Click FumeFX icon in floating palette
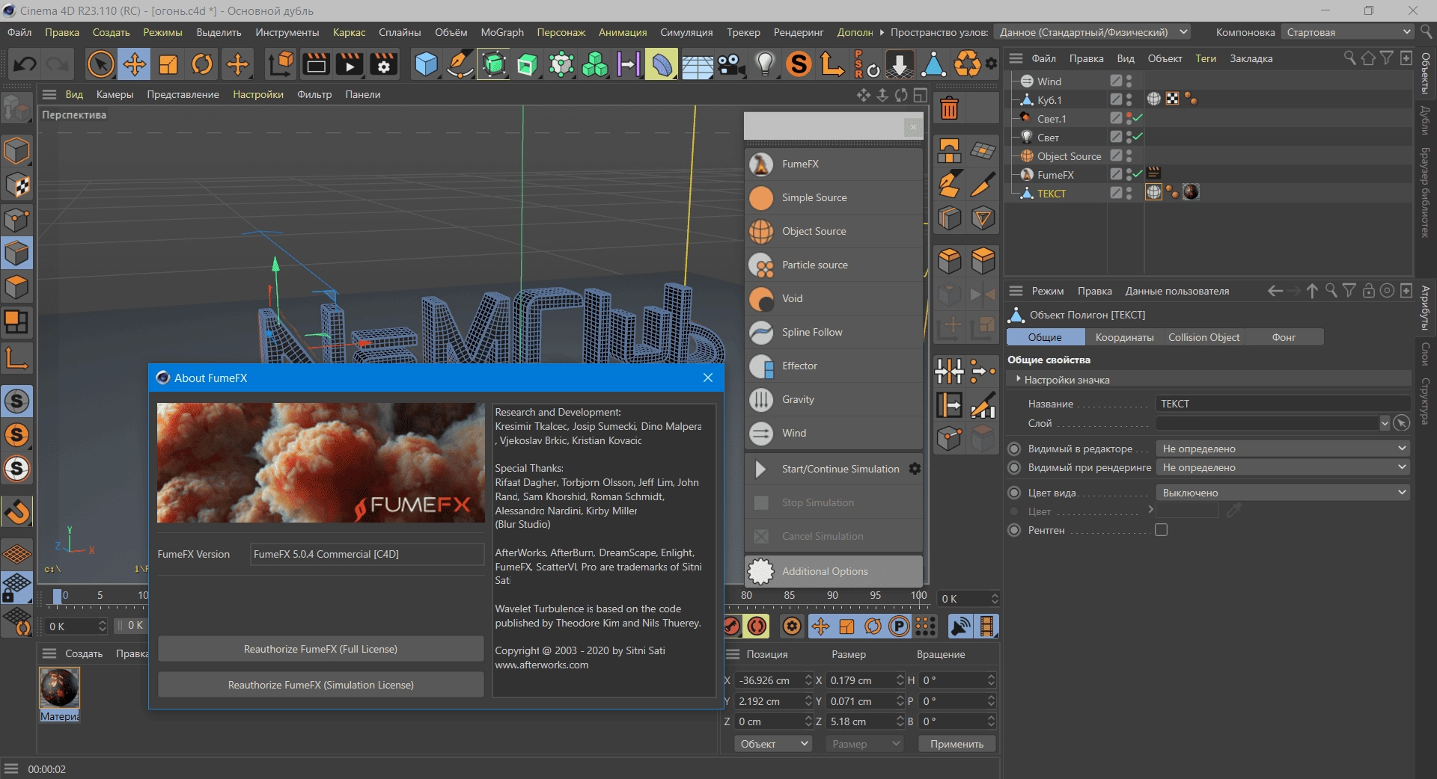 point(761,164)
